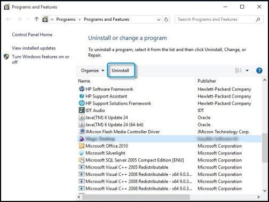Click the address bar location icon
This screenshot has height=202, width=269.
pos(45,19)
